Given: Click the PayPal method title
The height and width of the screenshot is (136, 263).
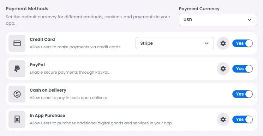Looking at the screenshot, I should [37, 65].
